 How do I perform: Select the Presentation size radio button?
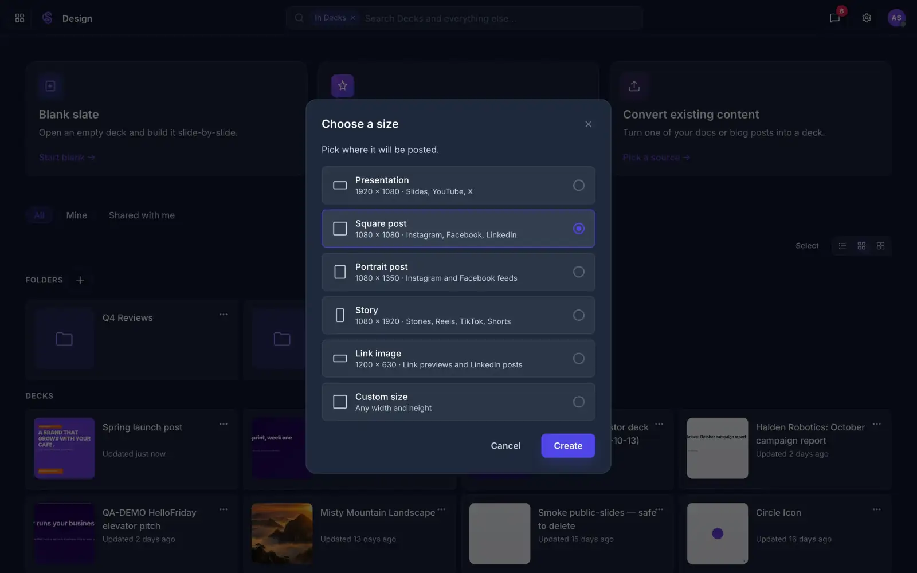coord(579,185)
